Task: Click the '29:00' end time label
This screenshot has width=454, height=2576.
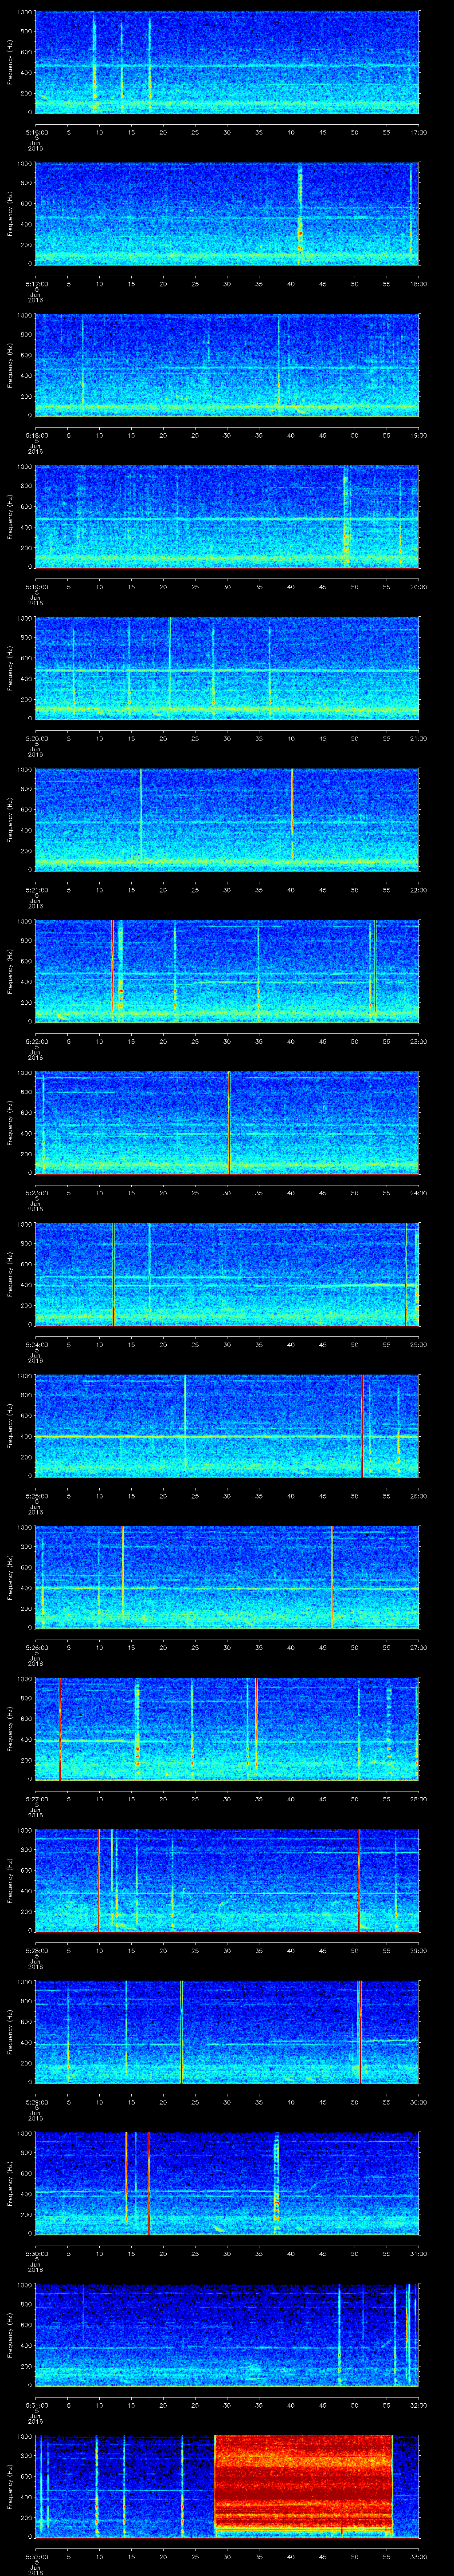Action: 419,1950
